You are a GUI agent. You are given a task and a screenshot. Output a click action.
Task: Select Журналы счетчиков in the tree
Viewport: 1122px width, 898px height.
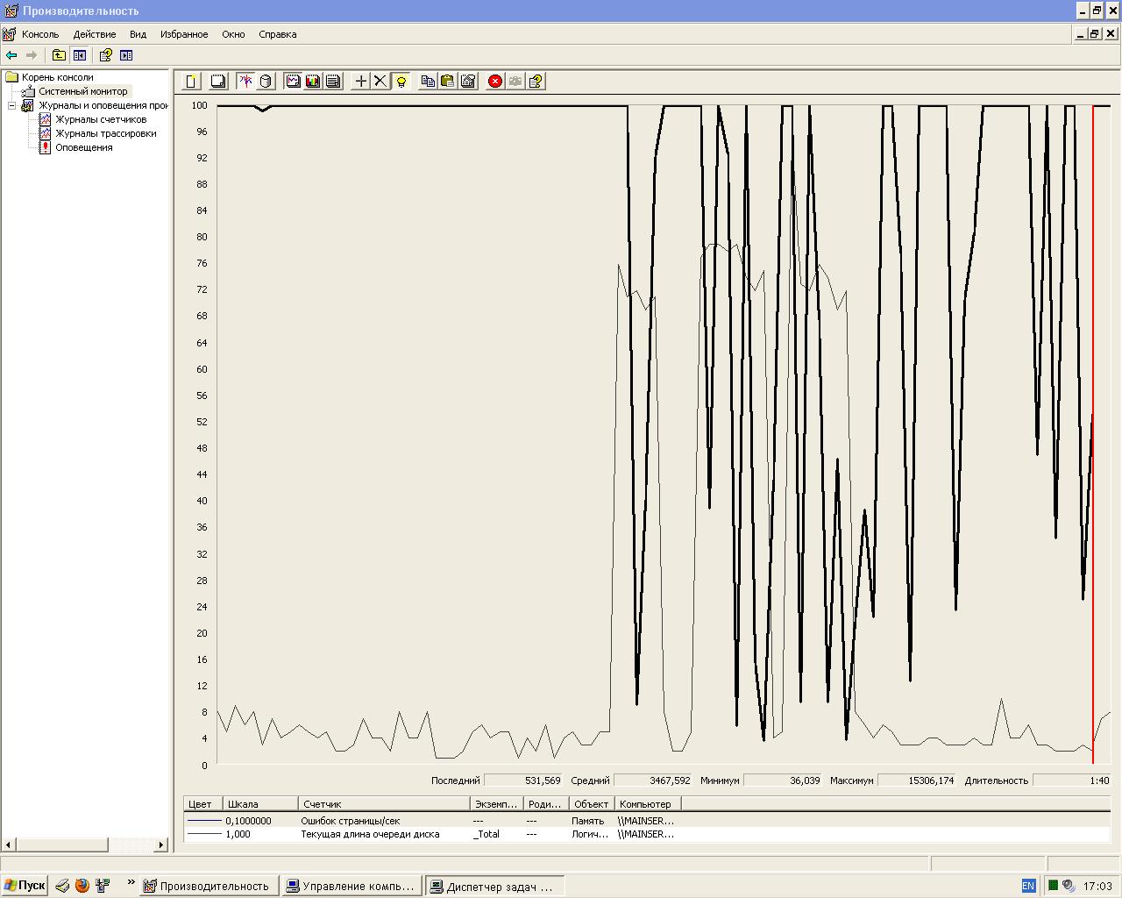101,119
